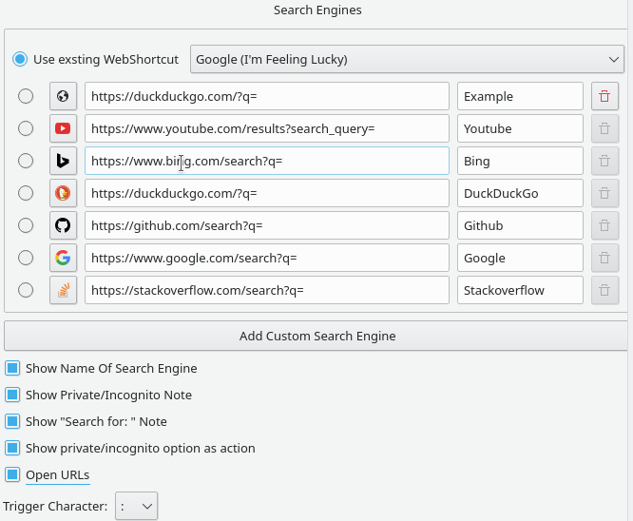Image resolution: width=633 pixels, height=521 pixels.
Task: Click the trash icon in Bing row
Action: (604, 161)
